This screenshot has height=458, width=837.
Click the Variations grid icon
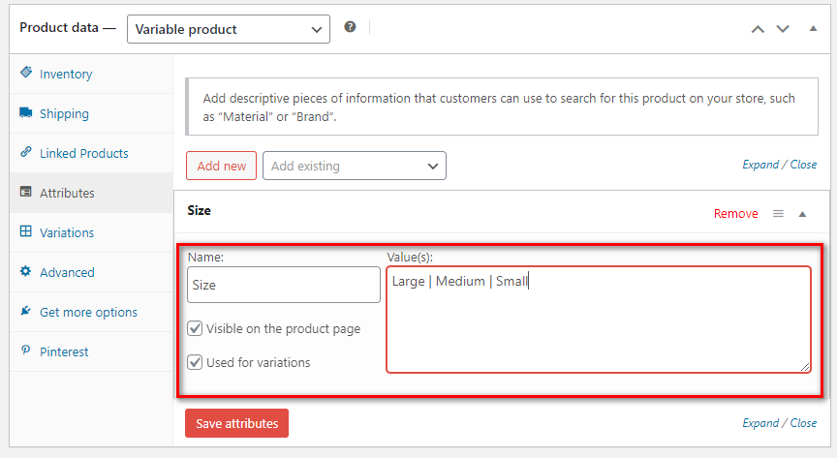click(x=25, y=231)
